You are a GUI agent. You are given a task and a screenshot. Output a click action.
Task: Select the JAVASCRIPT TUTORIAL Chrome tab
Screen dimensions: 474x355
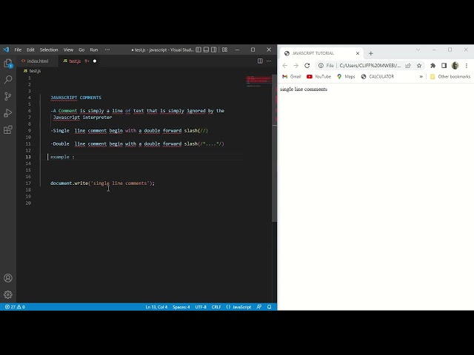click(321, 53)
